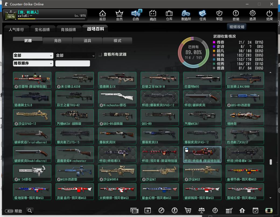The image size is (280, 217).
Task: Click the scroll up arrow of weapon list
Action: 271,72
